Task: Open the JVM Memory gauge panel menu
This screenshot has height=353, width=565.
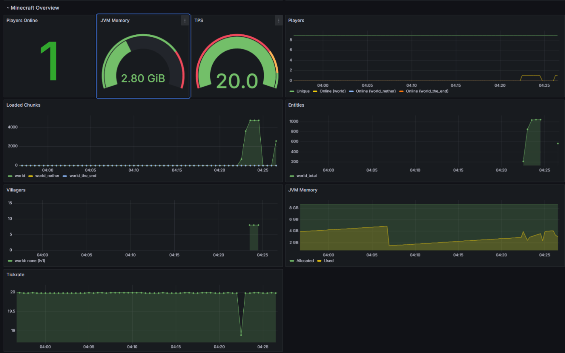Action: pos(185,21)
